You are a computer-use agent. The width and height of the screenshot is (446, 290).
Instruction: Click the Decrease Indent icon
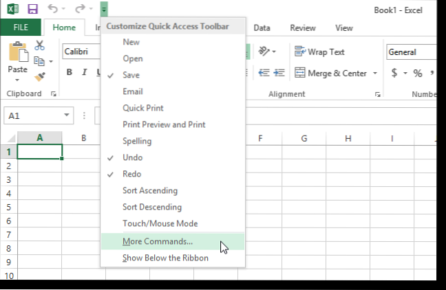pos(264,73)
